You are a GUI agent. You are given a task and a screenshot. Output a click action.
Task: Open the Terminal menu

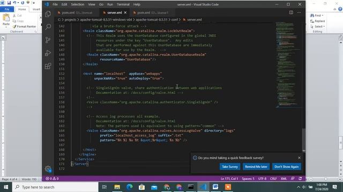pyautogui.click(x=123, y=4)
